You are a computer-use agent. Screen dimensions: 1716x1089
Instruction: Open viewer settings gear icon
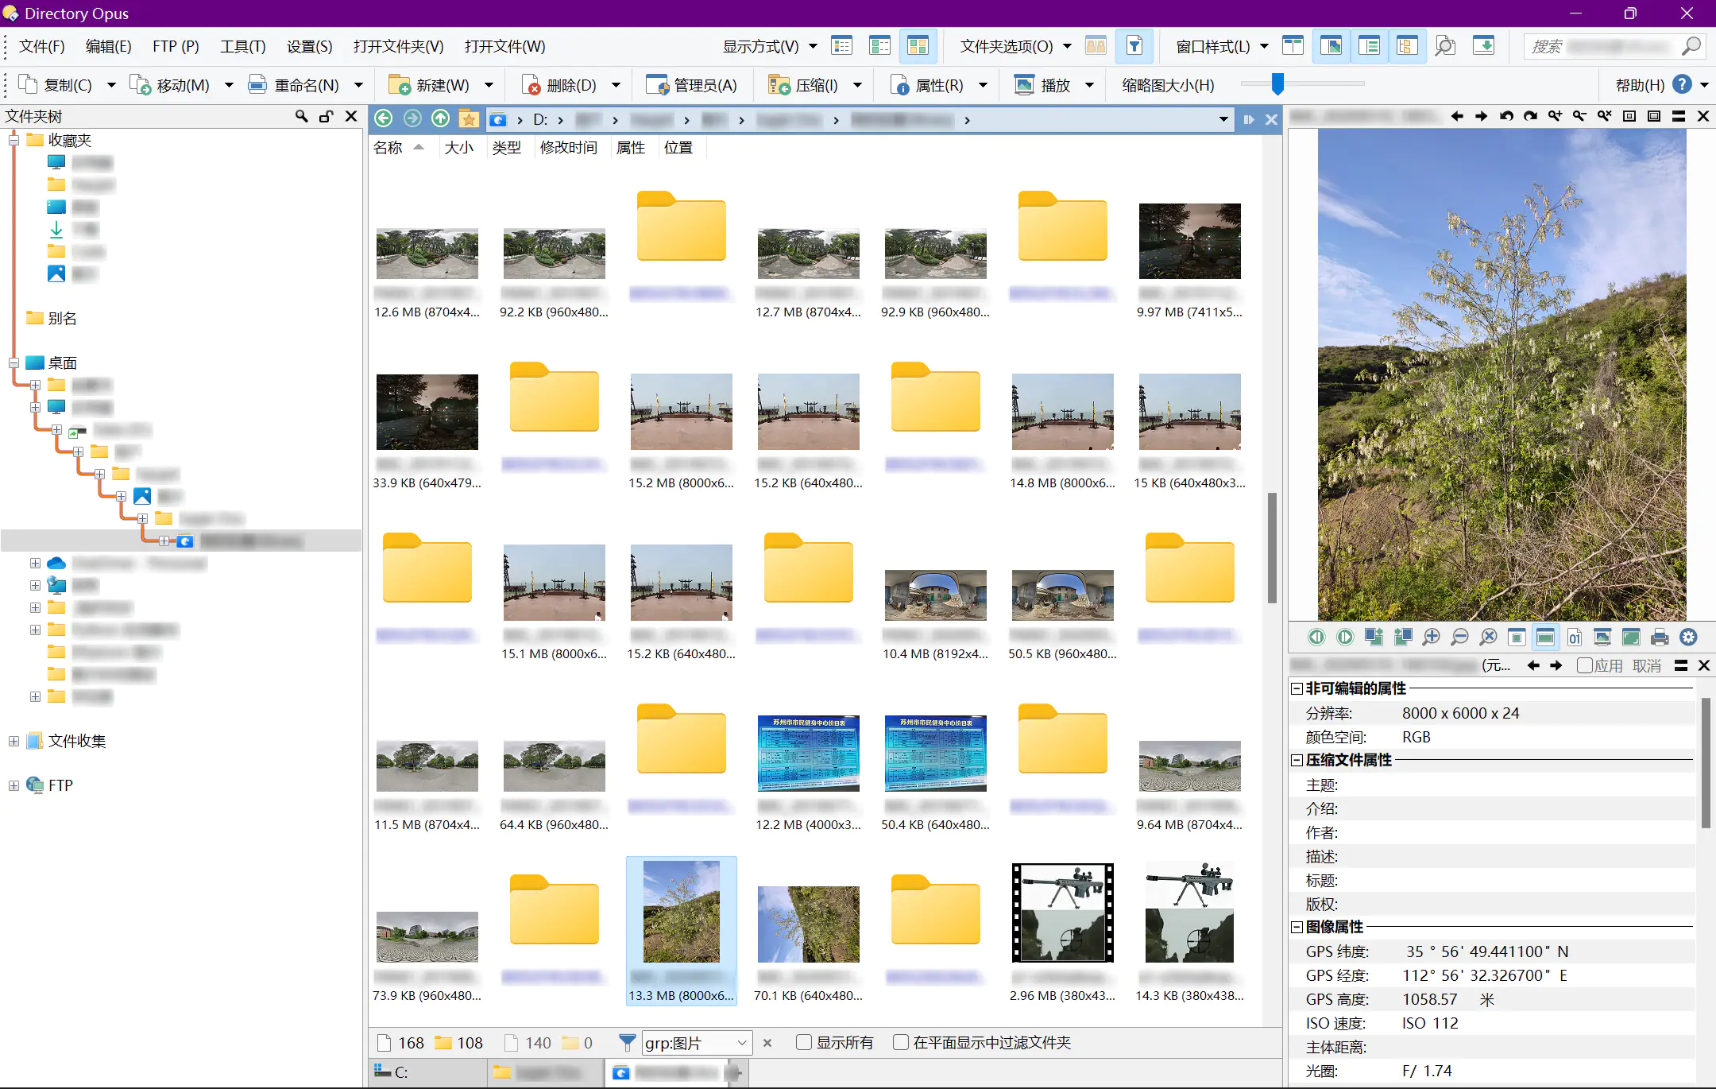[x=1688, y=638]
